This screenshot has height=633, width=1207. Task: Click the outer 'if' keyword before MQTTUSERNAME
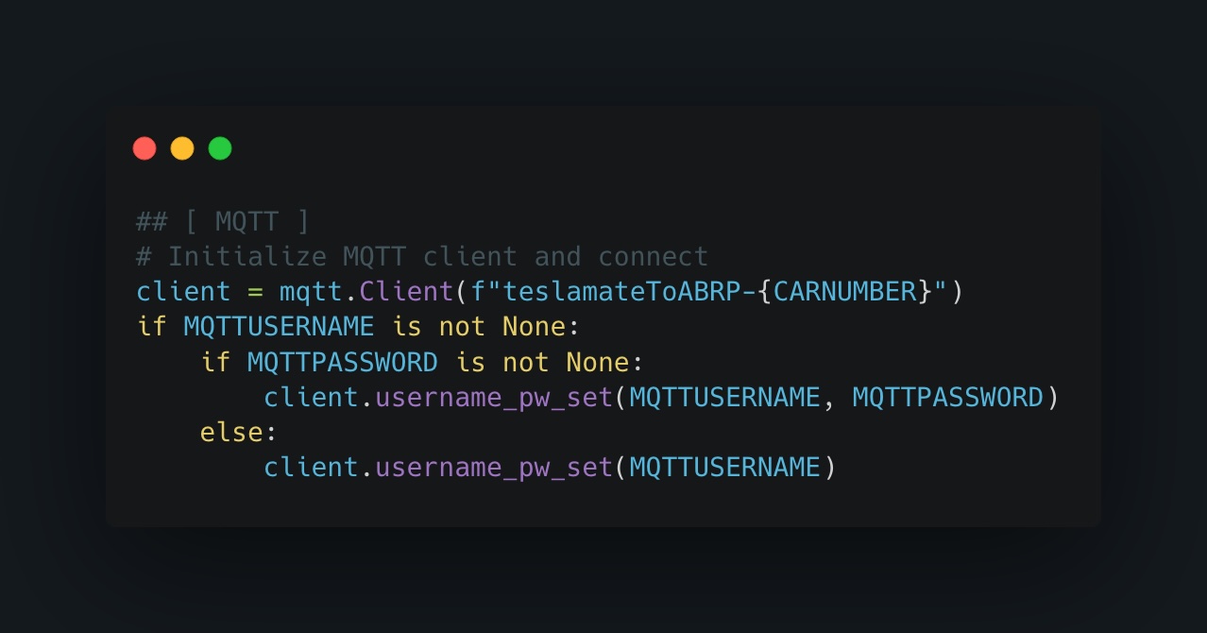tap(152, 327)
